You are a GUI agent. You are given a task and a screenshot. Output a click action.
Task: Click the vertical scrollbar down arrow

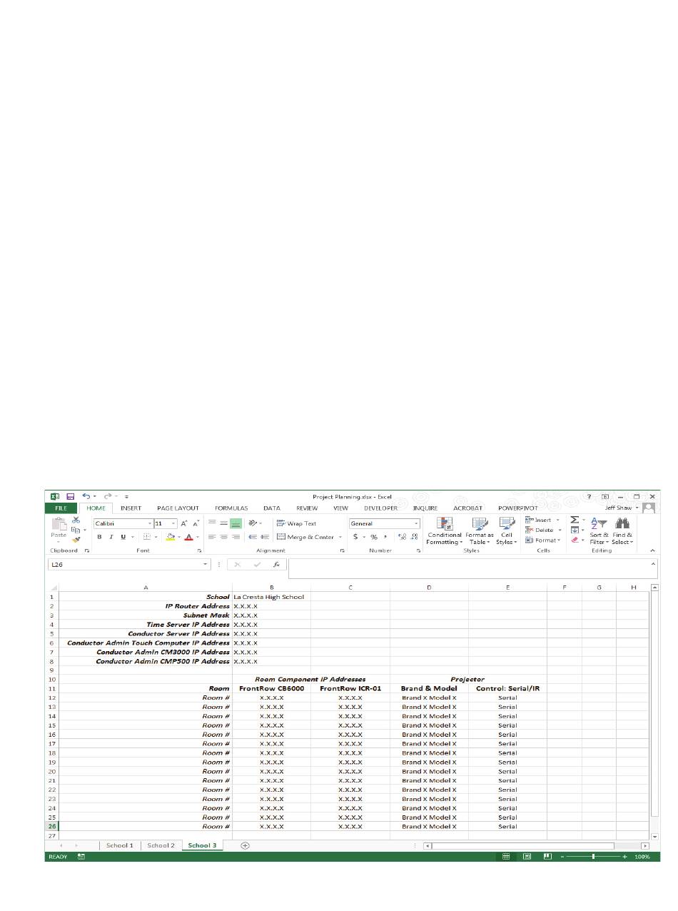655,835
